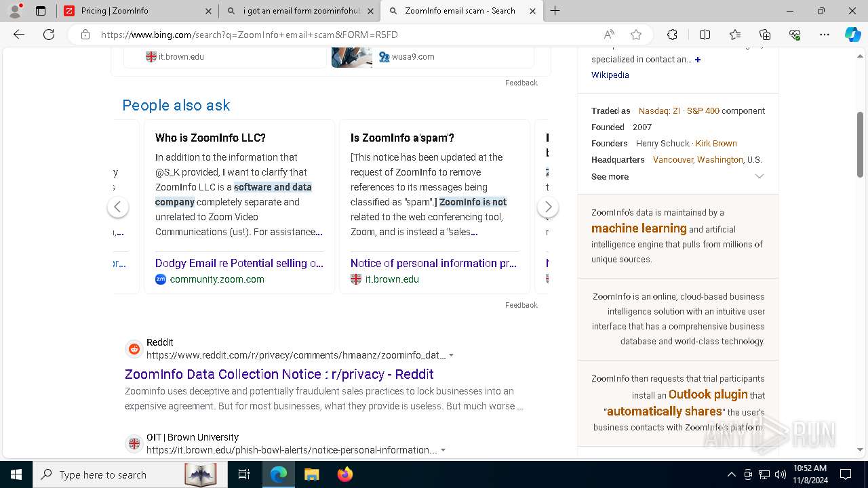Click 'Who is ZoomInfo LLC?' question heading

(210, 138)
